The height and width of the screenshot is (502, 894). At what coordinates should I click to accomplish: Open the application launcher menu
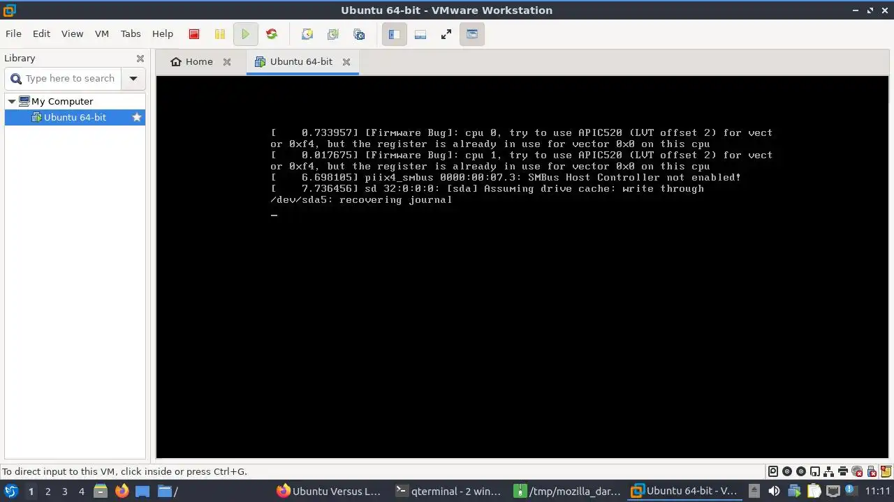pyautogui.click(x=11, y=491)
